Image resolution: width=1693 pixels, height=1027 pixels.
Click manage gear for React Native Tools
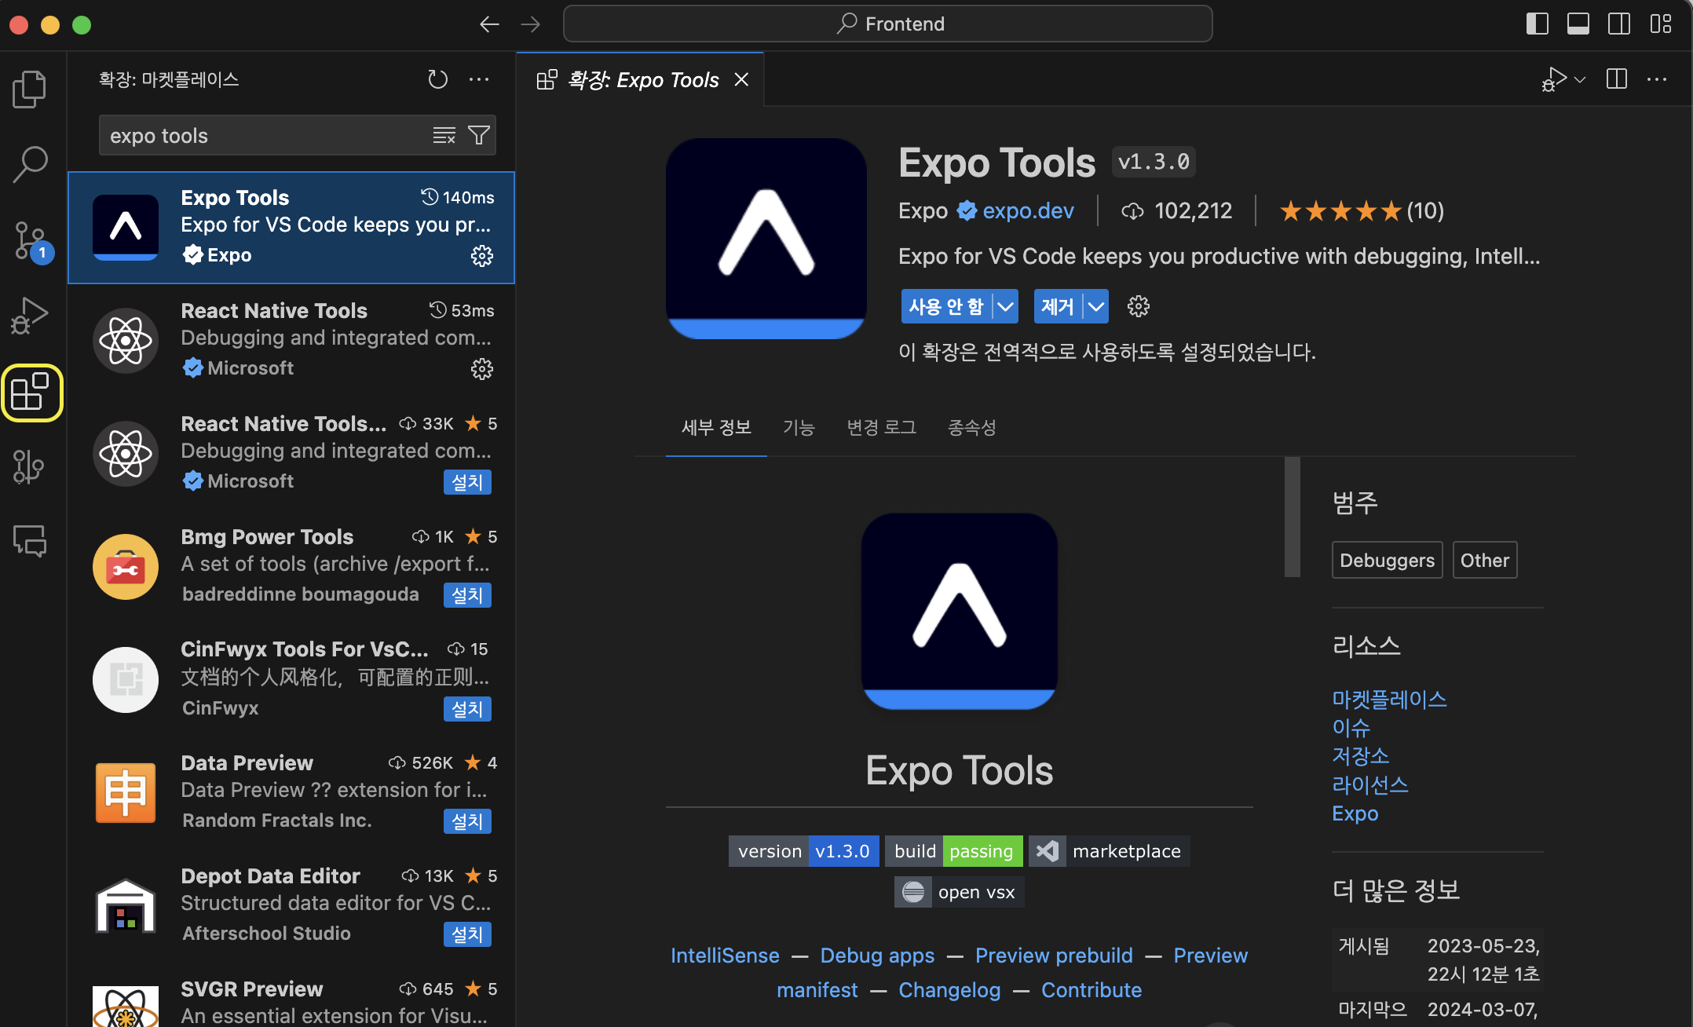(x=481, y=369)
